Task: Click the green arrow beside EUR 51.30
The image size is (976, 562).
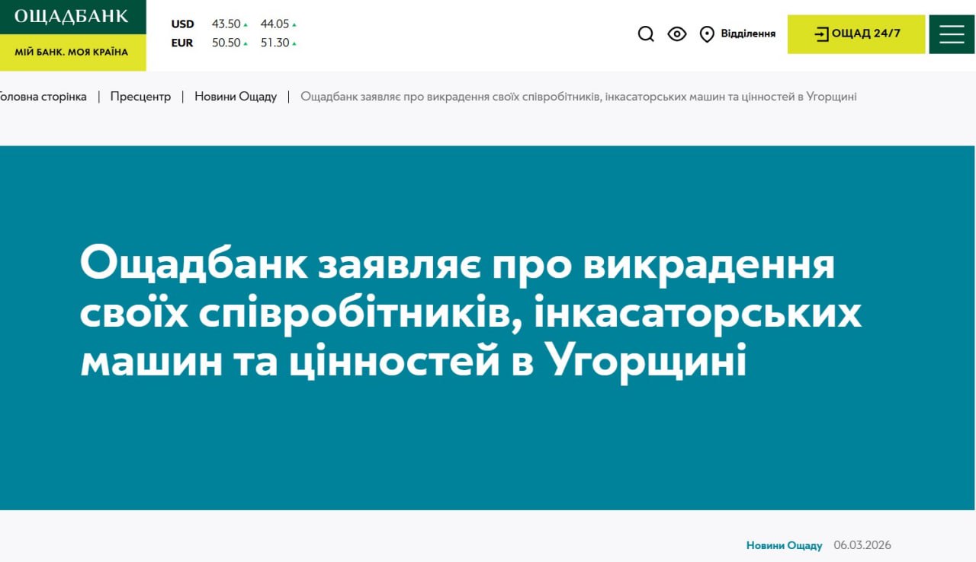Action: point(294,43)
